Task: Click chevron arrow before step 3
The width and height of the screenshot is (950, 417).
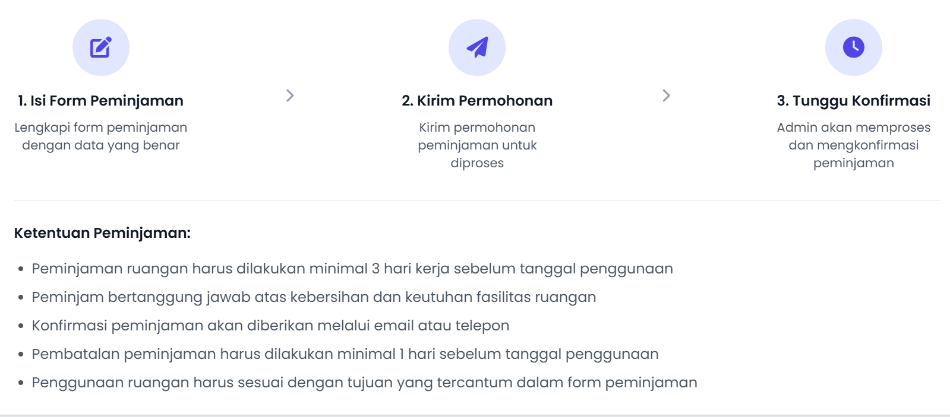Action: (x=666, y=96)
